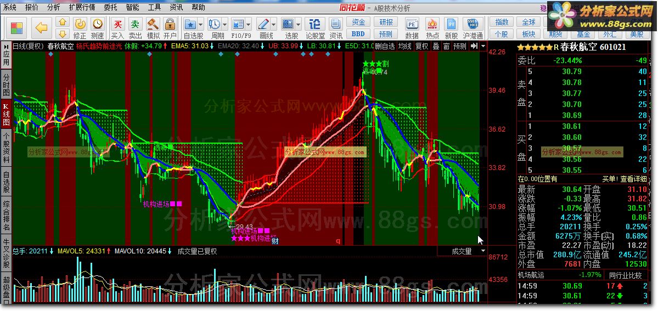The image size is (658, 311).
Task: Expand the F10/F9 dropdown arrow
Action: 248,24
